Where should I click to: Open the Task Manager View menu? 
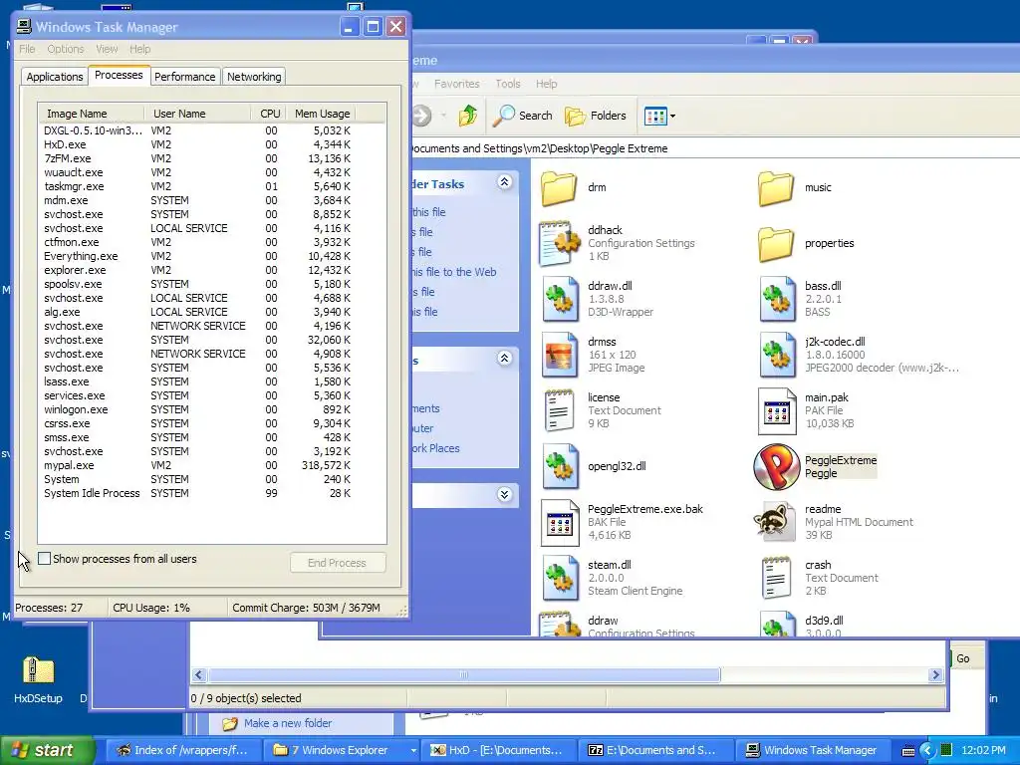(107, 49)
